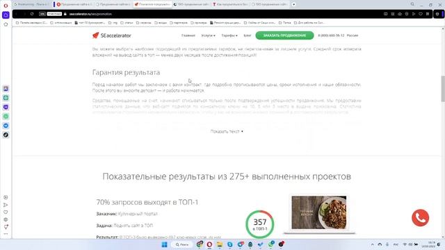
Task: Click the snapshot camera icon in address bar
Action: [400, 14]
